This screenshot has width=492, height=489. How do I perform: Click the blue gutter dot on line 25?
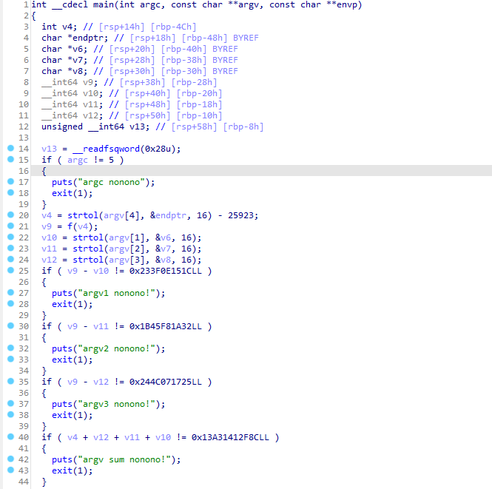click(10, 271)
